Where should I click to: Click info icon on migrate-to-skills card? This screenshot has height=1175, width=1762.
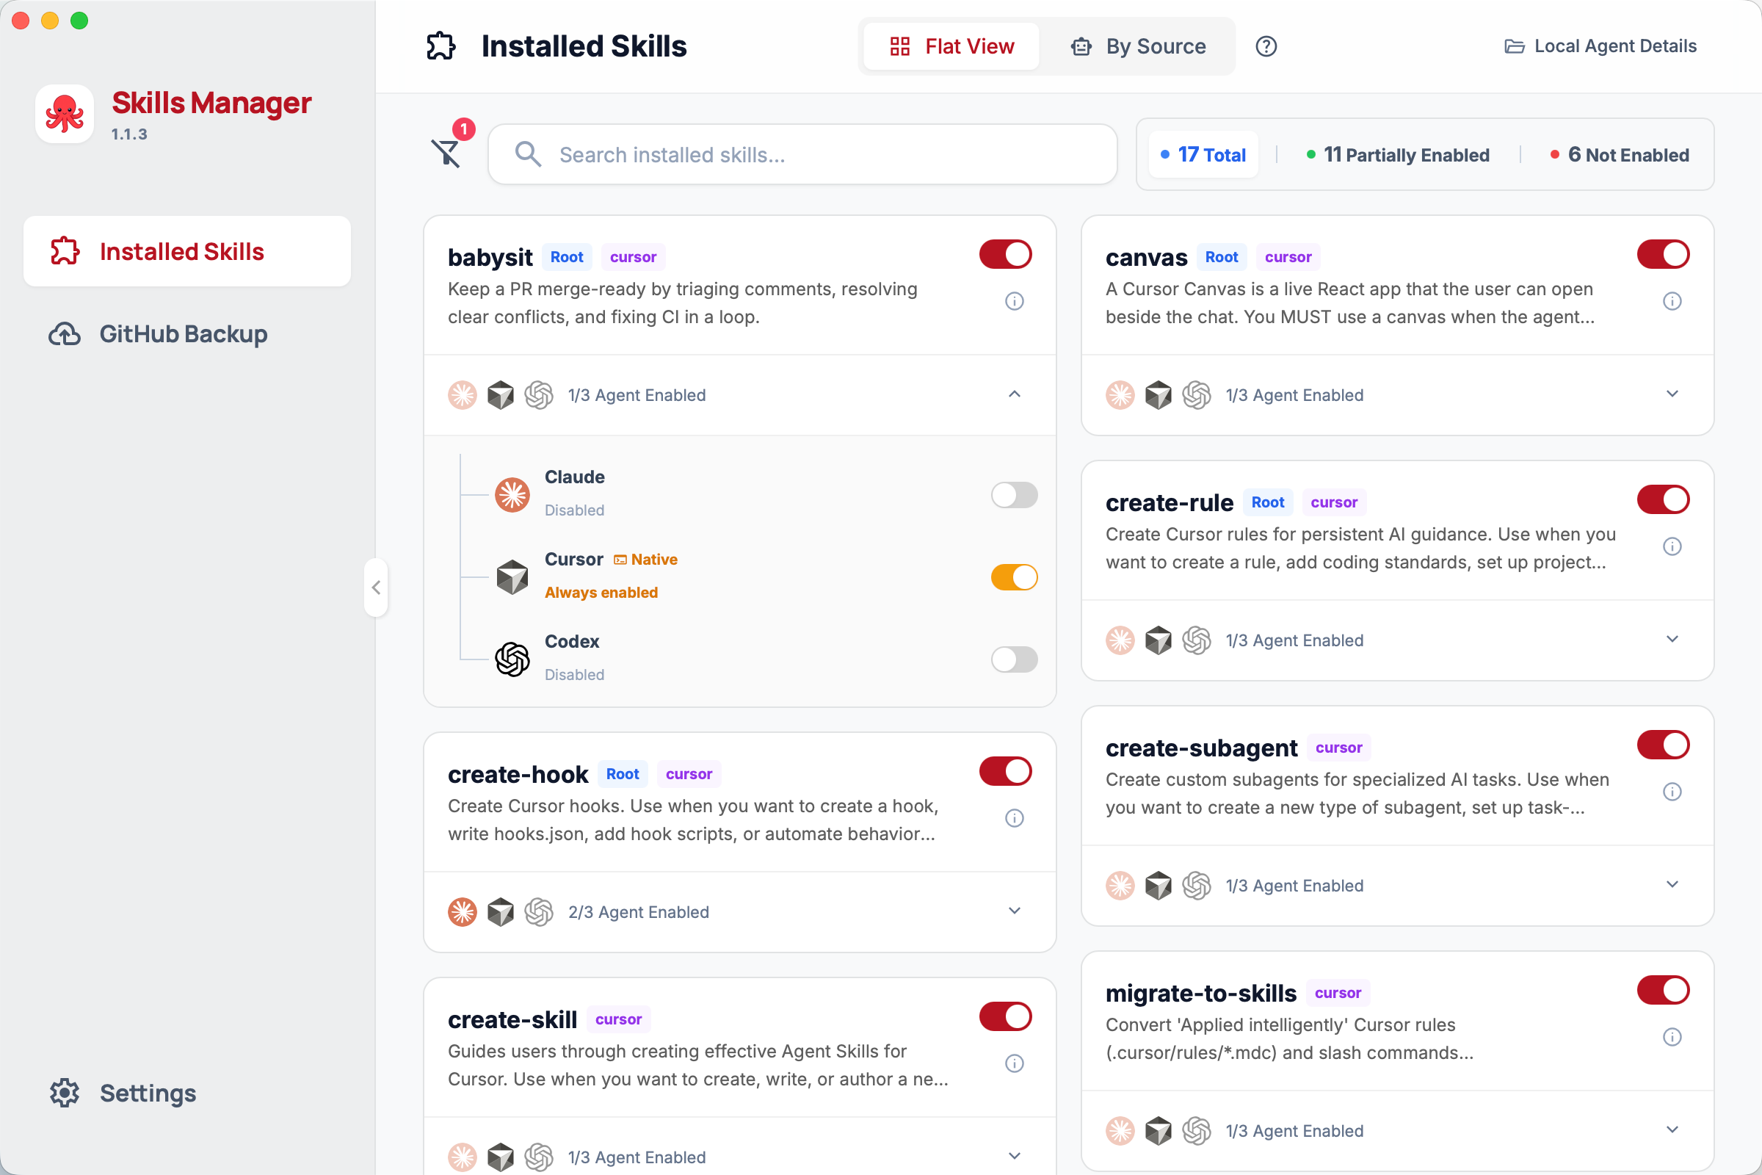1672,1036
